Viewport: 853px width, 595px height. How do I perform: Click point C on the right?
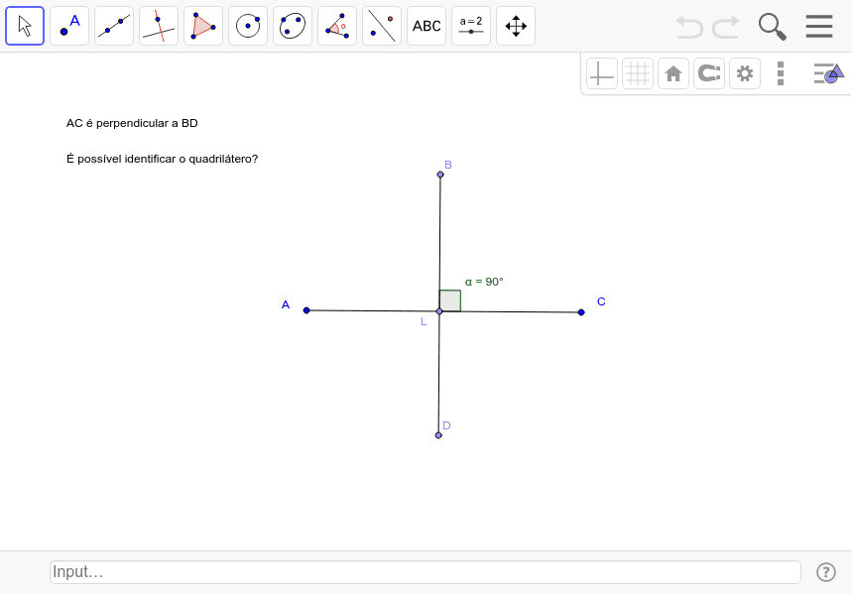click(581, 312)
